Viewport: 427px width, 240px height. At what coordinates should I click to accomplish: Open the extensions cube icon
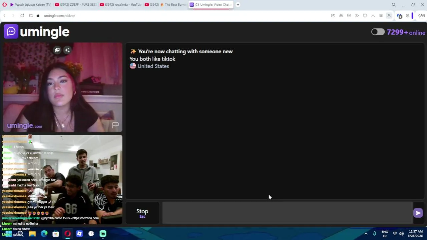[x=408, y=16]
